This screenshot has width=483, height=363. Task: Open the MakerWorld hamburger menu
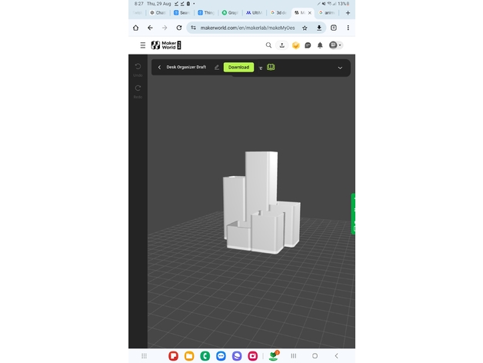(142, 45)
